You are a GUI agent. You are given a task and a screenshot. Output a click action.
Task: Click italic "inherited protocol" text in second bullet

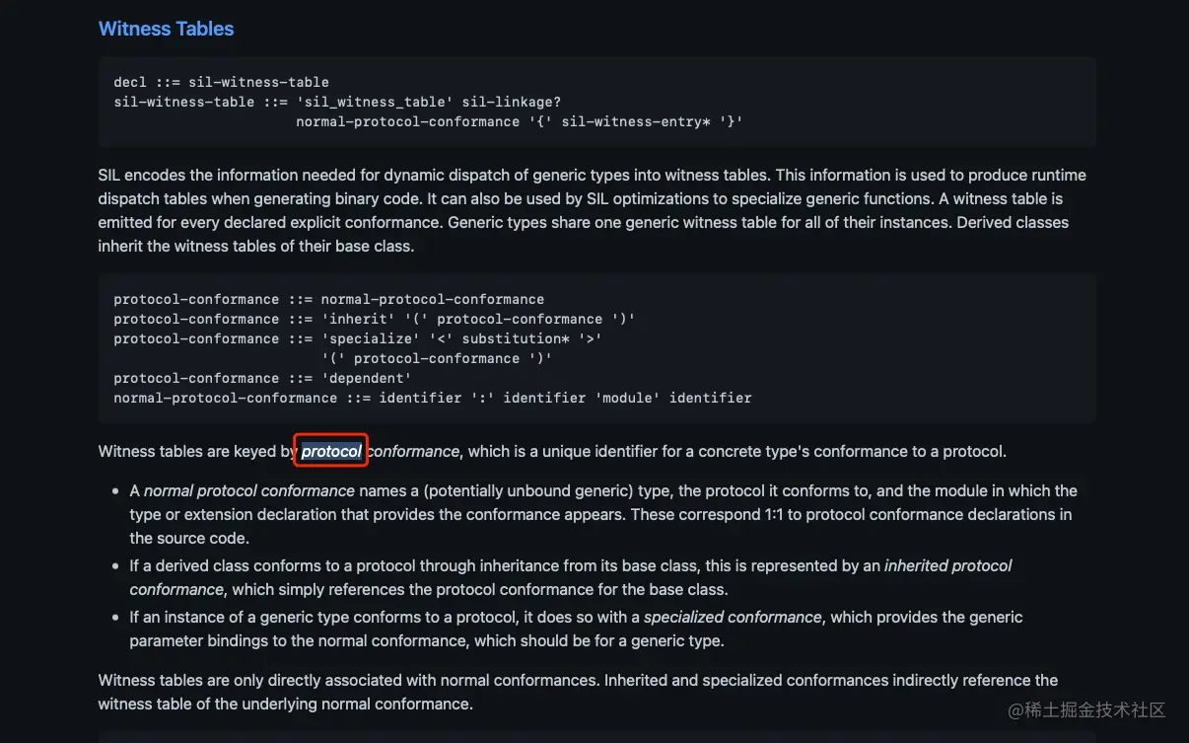coord(947,565)
